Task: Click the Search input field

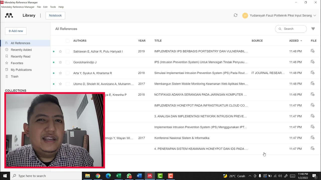Action: coord(291,29)
